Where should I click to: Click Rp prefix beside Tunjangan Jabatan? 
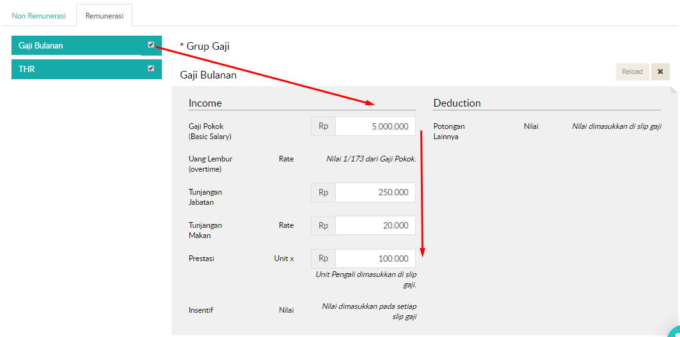coord(323,193)
